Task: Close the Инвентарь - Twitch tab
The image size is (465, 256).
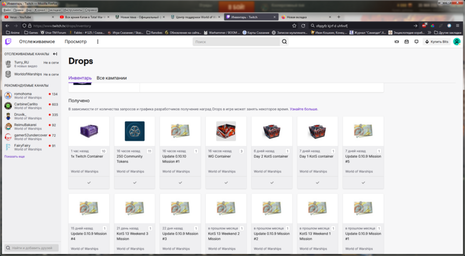Action: click(x=274, y=17)
